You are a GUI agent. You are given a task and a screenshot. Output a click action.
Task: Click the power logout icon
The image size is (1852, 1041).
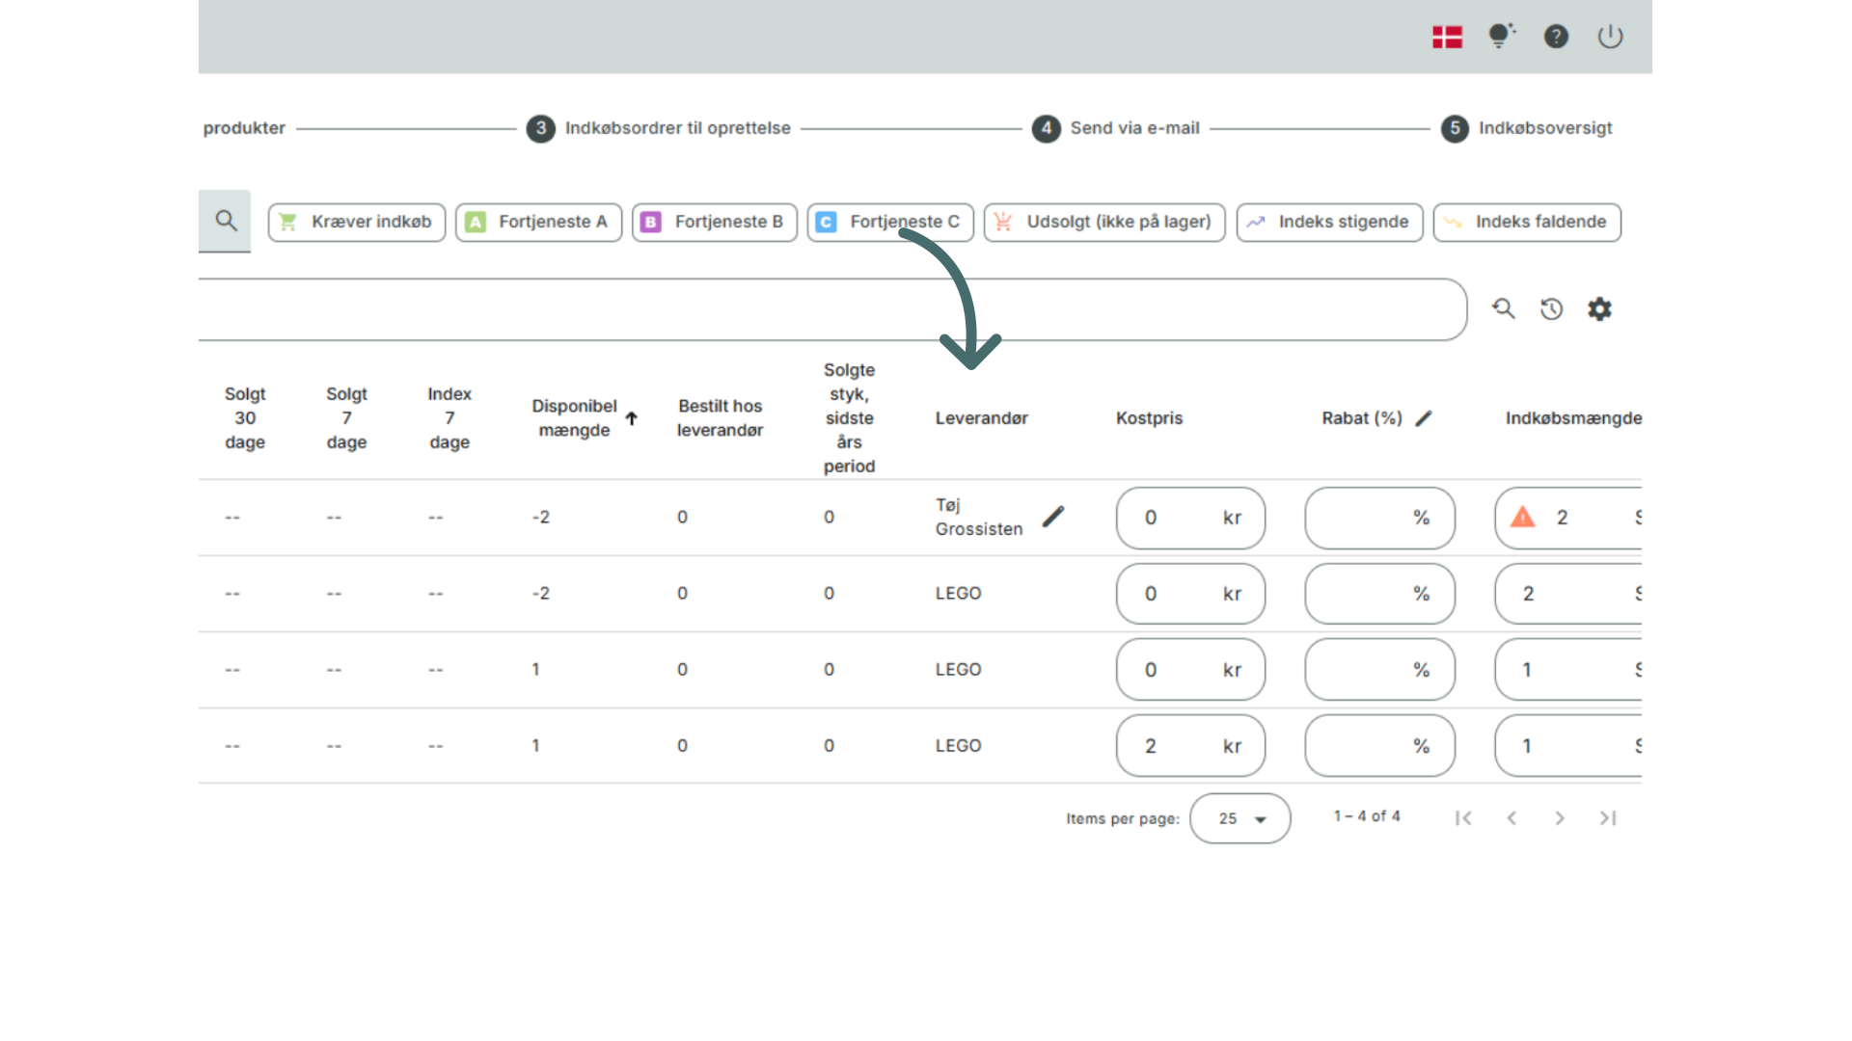[1610, 37]
